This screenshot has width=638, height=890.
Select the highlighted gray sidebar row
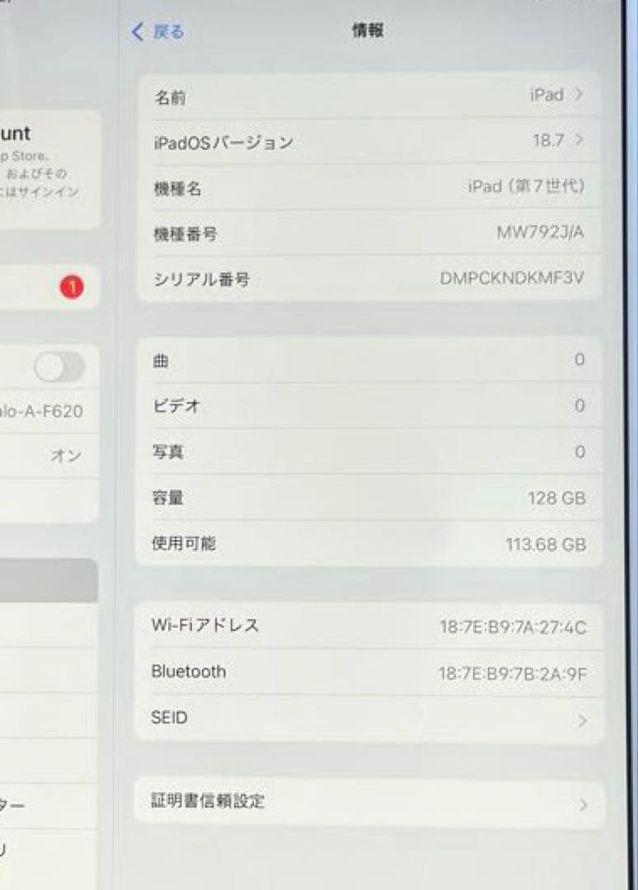pos(49,580)
